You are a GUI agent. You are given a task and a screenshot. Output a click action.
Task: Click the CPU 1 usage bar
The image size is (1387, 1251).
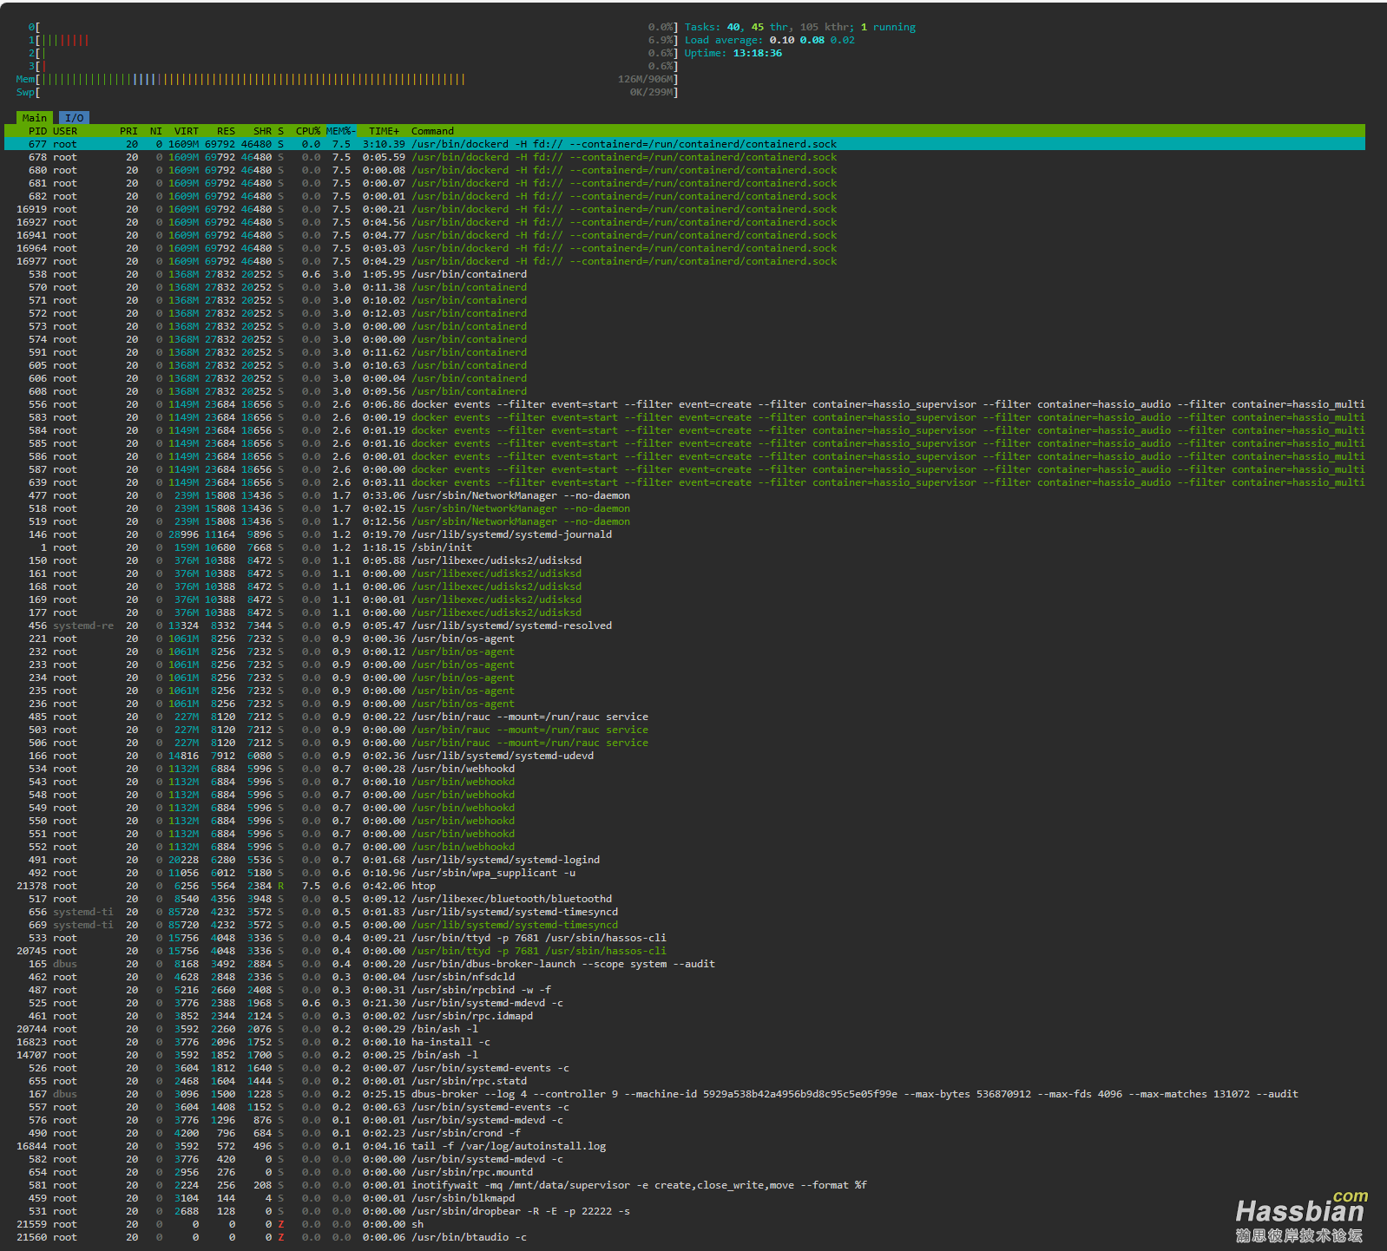click(353, 40)
